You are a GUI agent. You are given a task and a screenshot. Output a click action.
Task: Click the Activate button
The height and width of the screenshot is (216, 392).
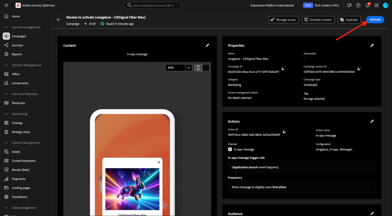[374, 20]
